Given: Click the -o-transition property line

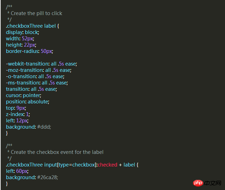Looking at the screenshot, I should (x=35, y=76).
